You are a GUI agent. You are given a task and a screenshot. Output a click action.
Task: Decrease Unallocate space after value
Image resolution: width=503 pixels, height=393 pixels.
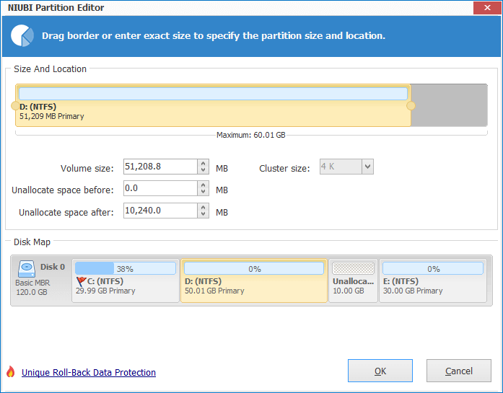tap(203, 214)
